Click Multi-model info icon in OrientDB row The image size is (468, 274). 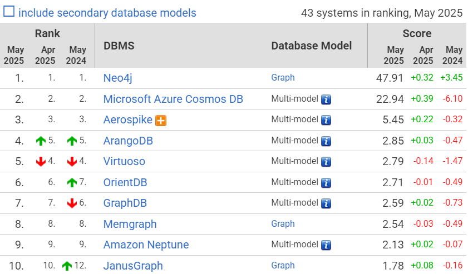click(326, 182)
